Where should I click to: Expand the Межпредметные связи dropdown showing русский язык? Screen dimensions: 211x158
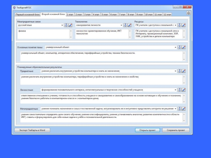pyautogui.click(x=62, y=25)
